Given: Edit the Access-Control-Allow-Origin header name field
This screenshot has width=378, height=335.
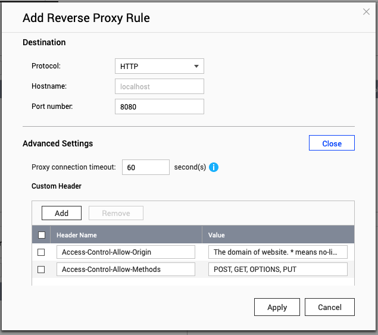Looking at the screenshot, I should click(126, 252).
